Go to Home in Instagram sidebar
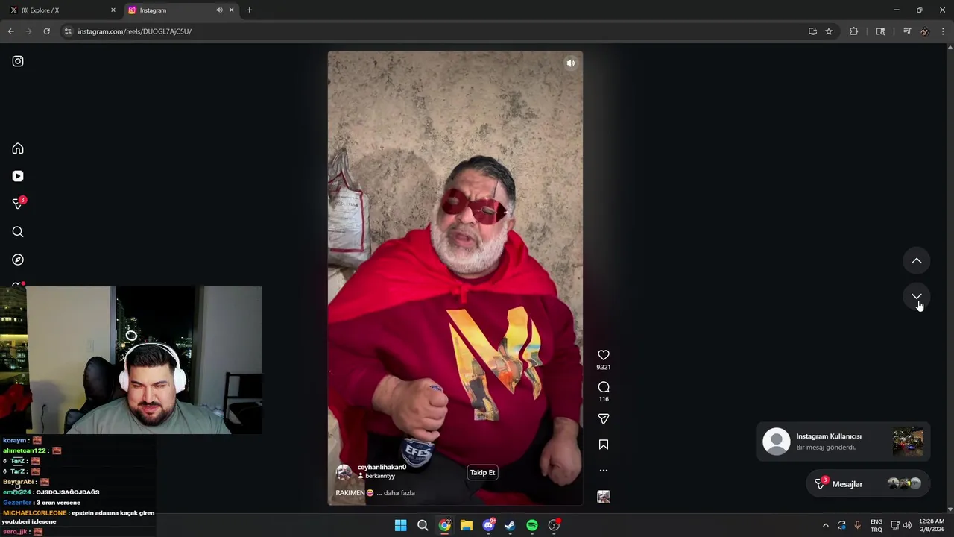 pos(18,148)
